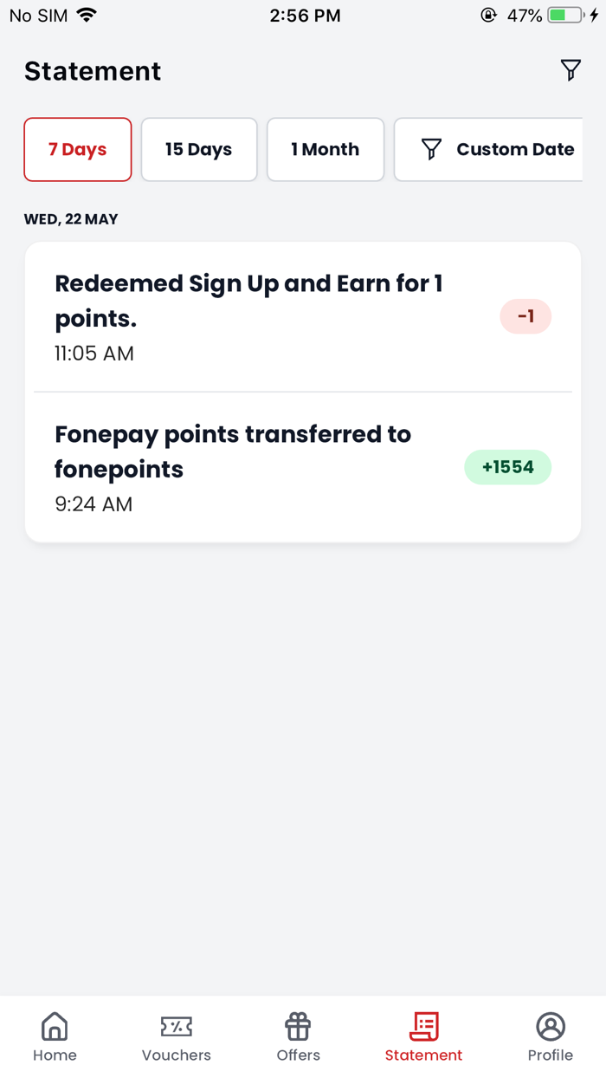The height and width of the screenshot is (1078, 606).
Task: Switch to the 1 Month filter
Action: [x=326, y=149]
